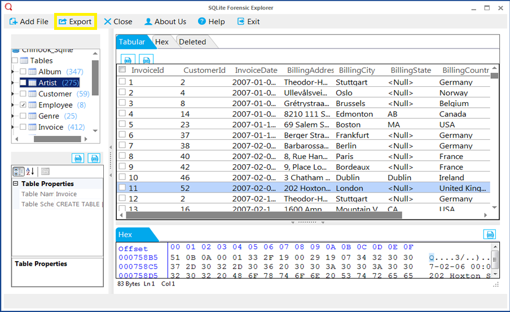Screen dimensions: 510x312
Task: Click the Chinook_Sqlite database icon
Action: click(x=16, y=50)
